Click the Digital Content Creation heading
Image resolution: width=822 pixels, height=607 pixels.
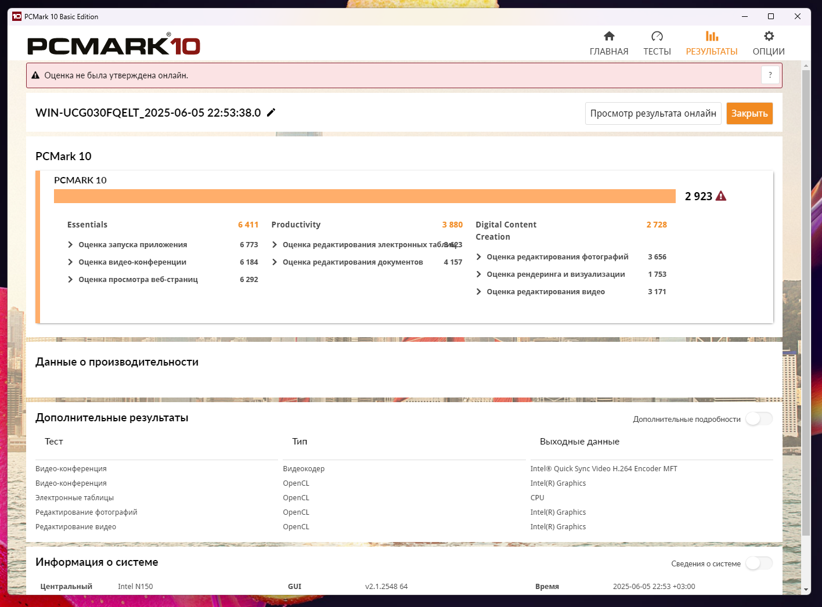(506, 230)
